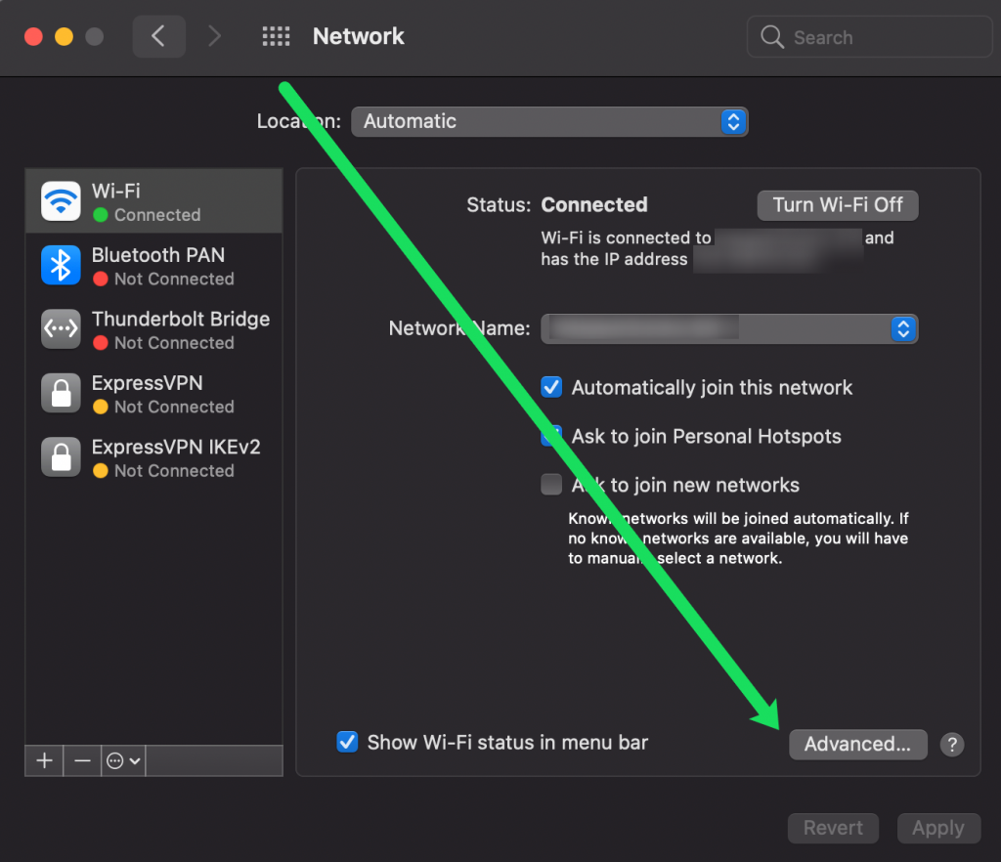Open the Show All preferences grid icon
This screenshot has height=862, width=1001.
(276, 36)
